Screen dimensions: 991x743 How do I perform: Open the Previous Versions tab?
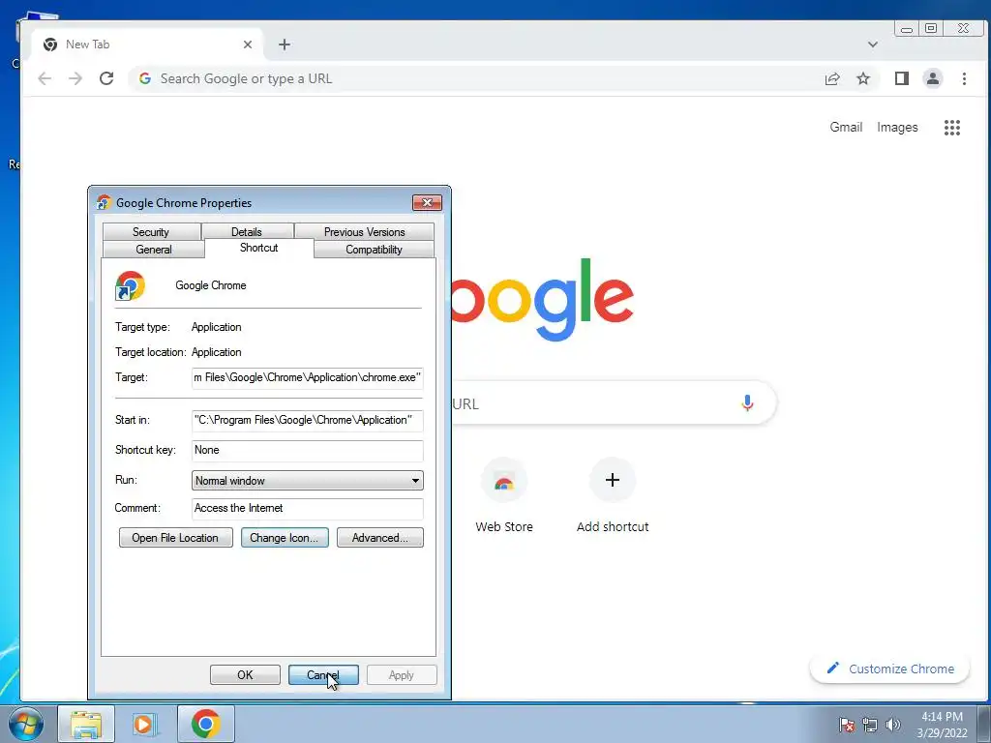pos(365,232)
